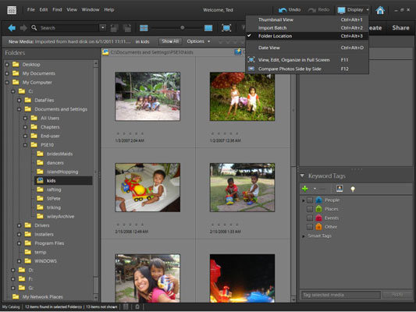This screenshot has width=416, height=312.
Task: Click the thumbnail size slider handle
Action: pos(183,27)
